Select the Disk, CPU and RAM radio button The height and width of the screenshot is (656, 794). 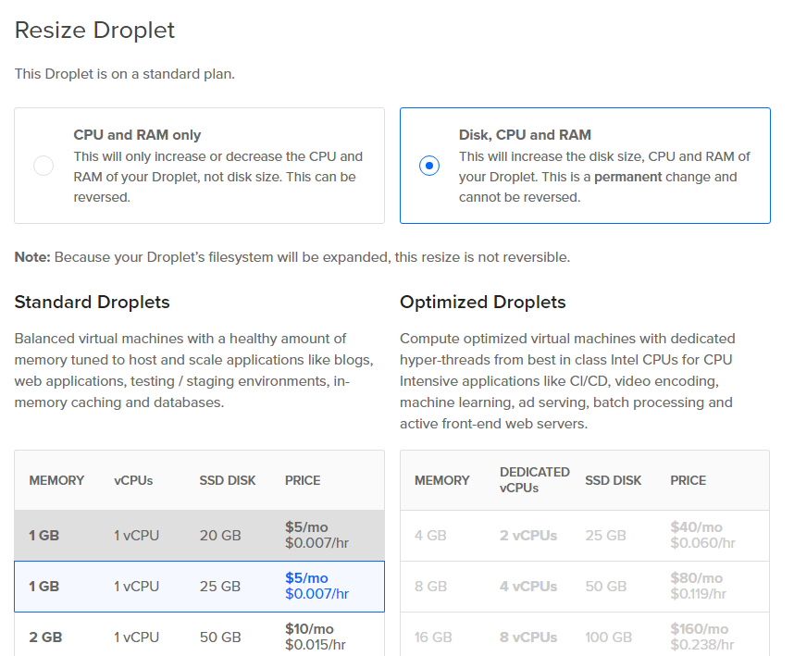click(429, 166)
